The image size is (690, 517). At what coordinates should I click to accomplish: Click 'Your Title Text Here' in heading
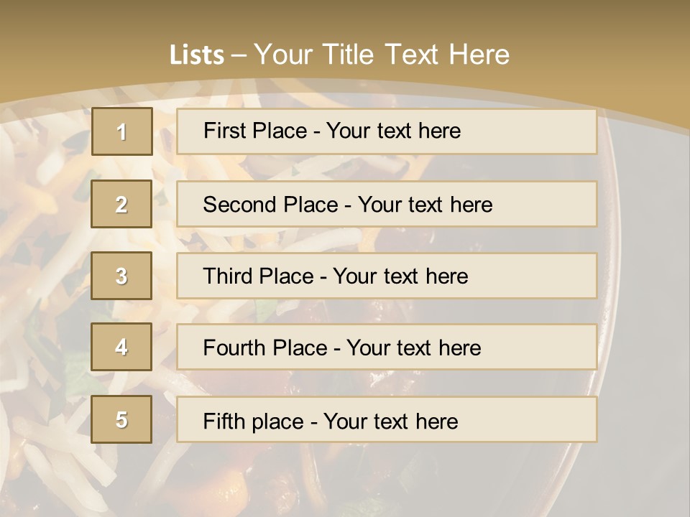[382, 55]
